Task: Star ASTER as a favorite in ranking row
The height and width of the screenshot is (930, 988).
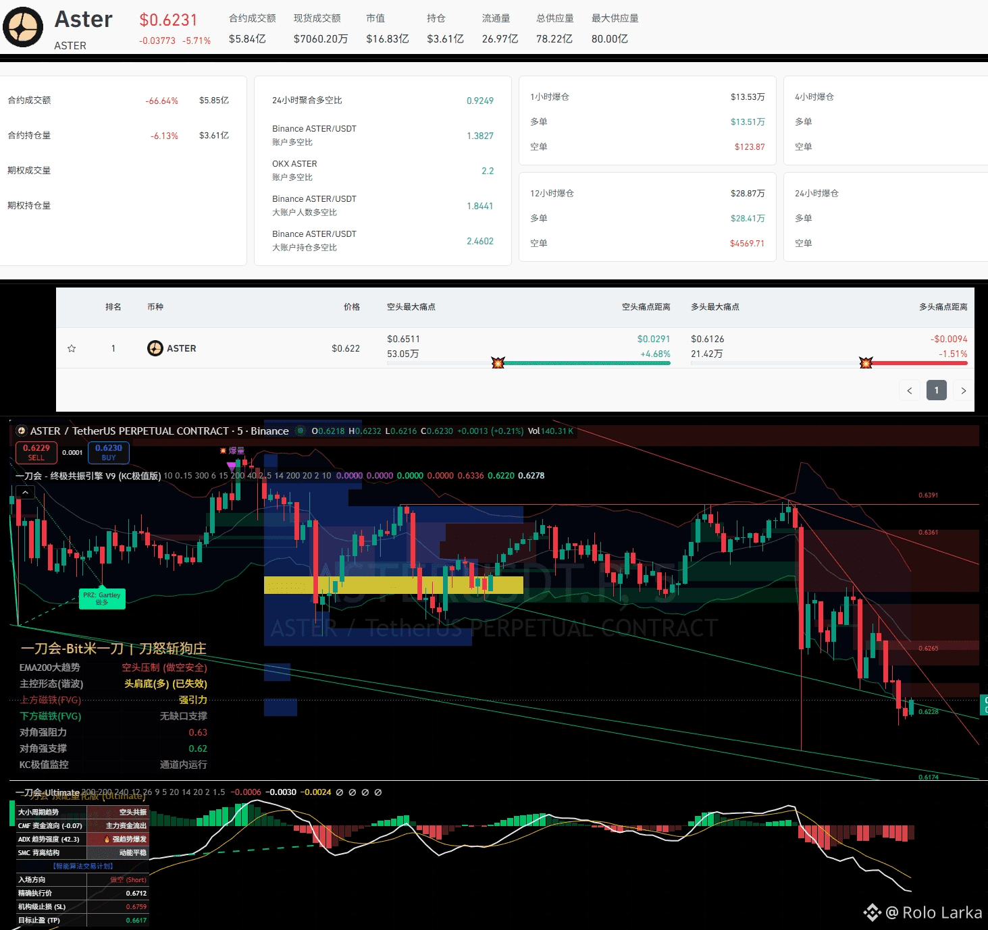Action: pos(72,348)
